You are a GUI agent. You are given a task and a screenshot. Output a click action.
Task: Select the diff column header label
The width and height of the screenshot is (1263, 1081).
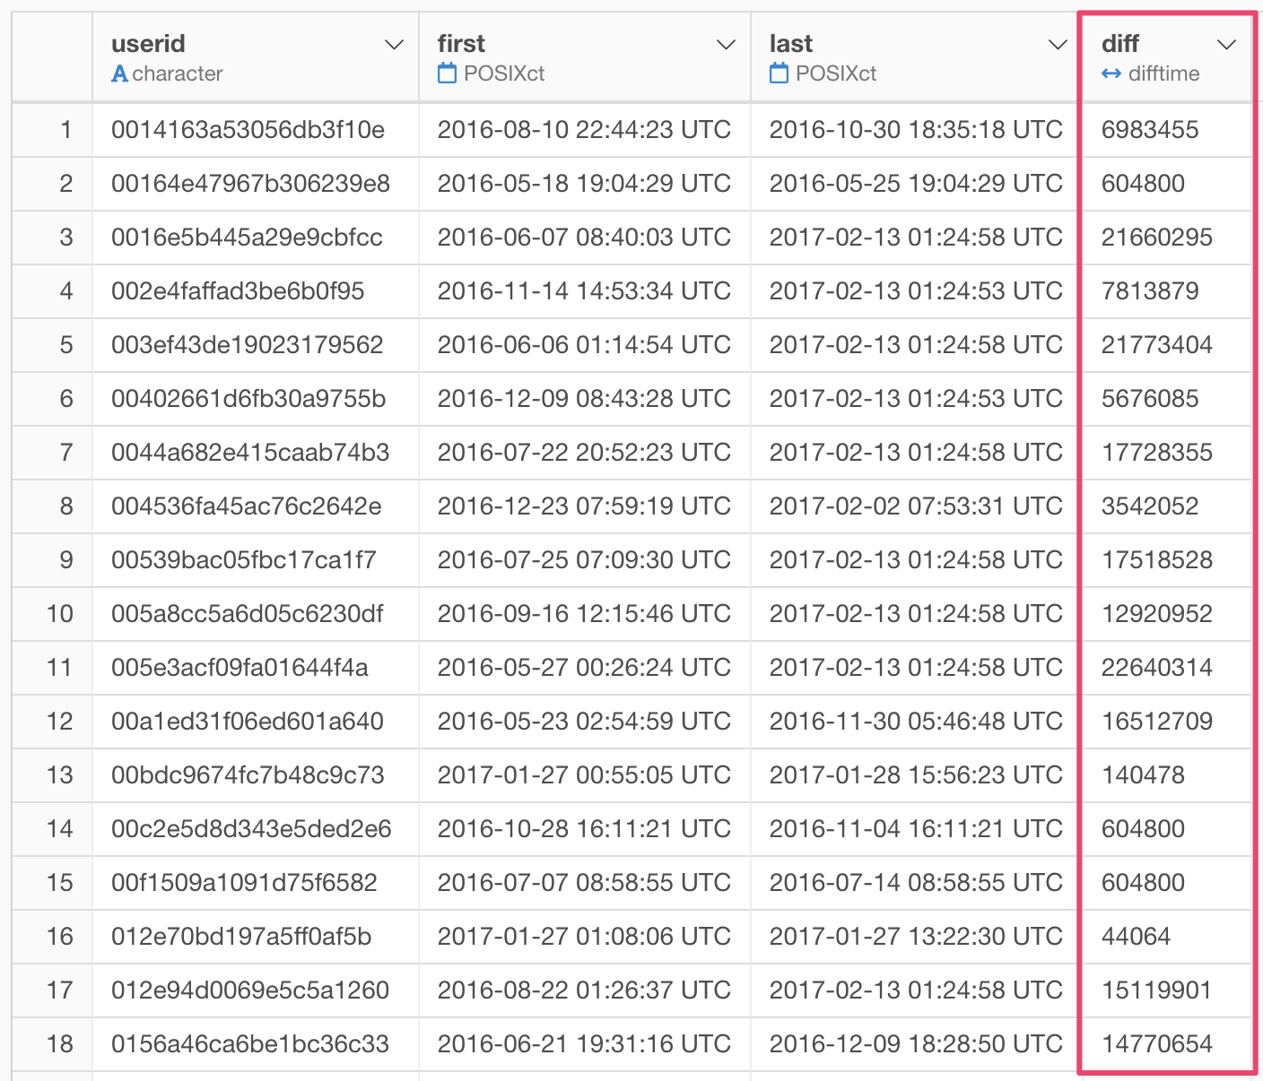1119,44
